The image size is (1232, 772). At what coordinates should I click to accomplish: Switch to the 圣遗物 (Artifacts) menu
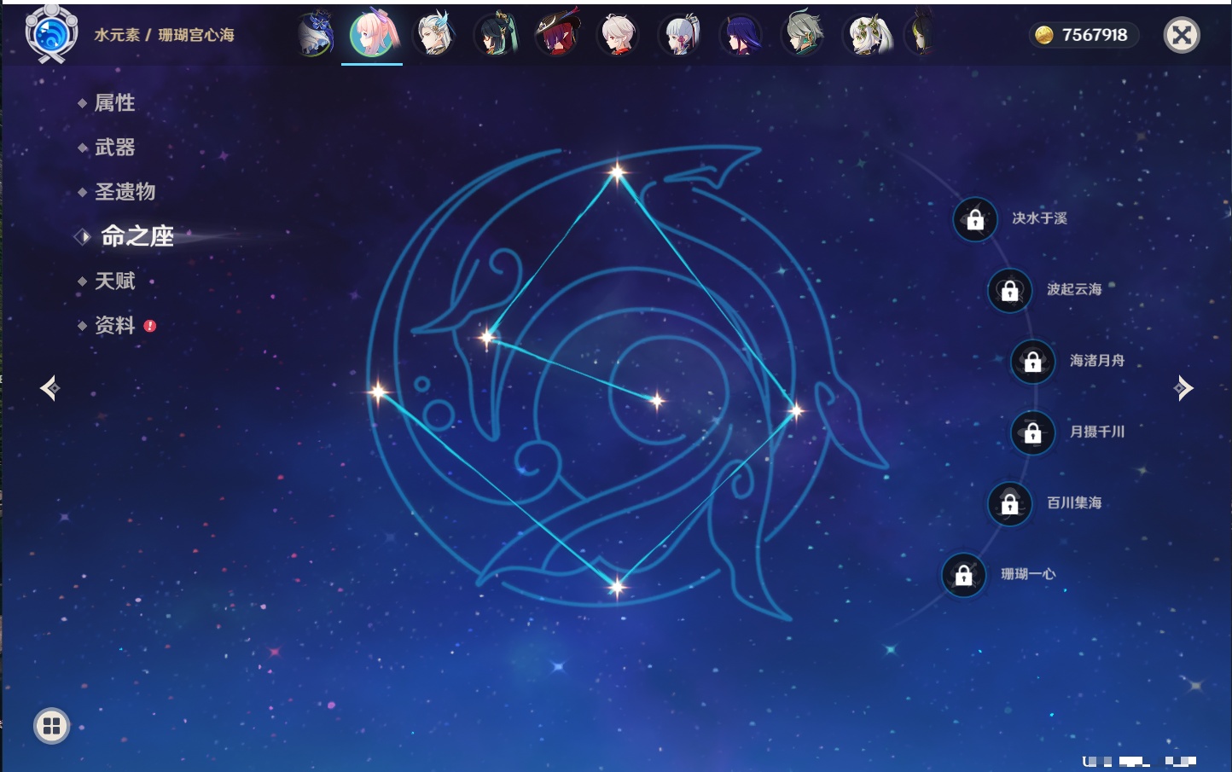(x=125, y=192)
